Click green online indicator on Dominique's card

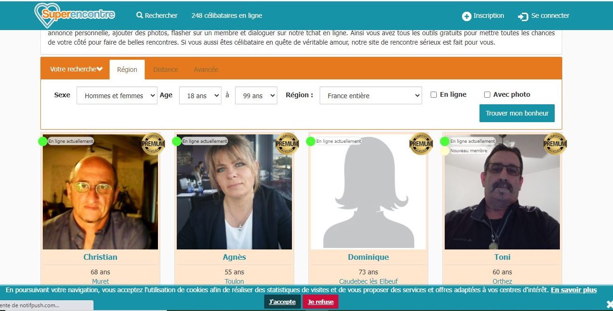[311, 141]
